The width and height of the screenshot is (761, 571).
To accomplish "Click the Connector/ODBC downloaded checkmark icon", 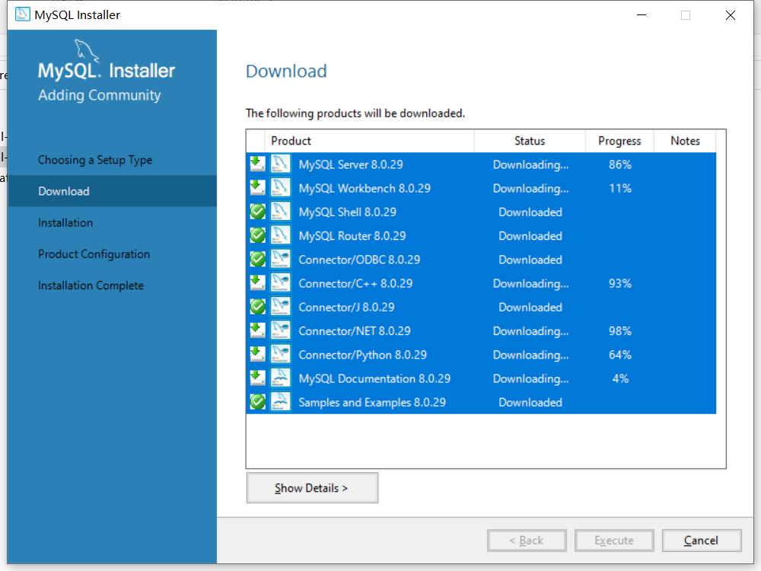I will click(x=258, y=260).
